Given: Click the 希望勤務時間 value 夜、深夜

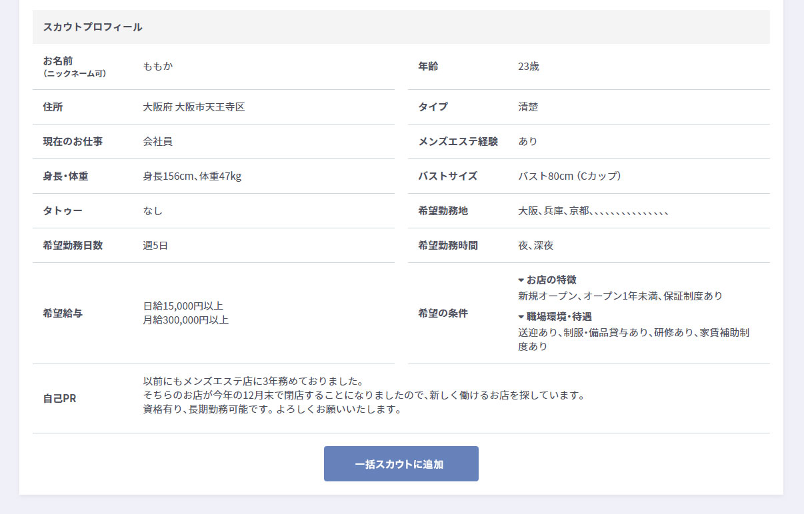Looking at the screenshot, I should tap(536, 245).
